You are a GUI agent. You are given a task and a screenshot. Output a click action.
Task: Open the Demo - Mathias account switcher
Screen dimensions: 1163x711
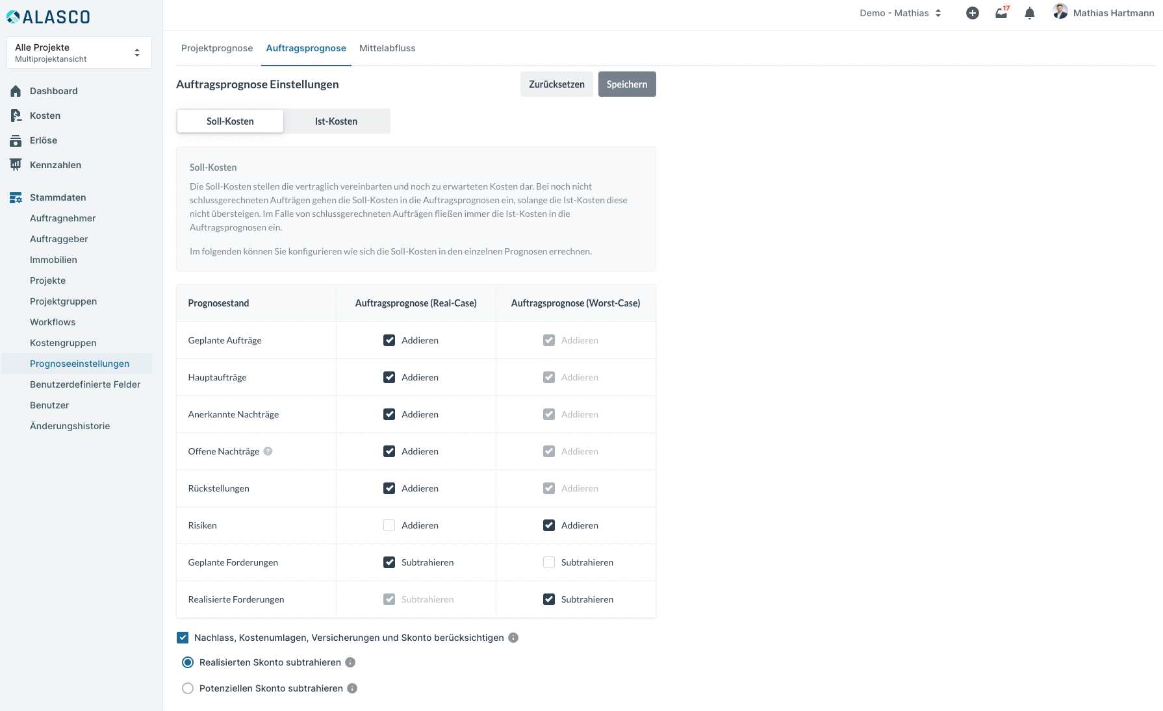point(901,13)
